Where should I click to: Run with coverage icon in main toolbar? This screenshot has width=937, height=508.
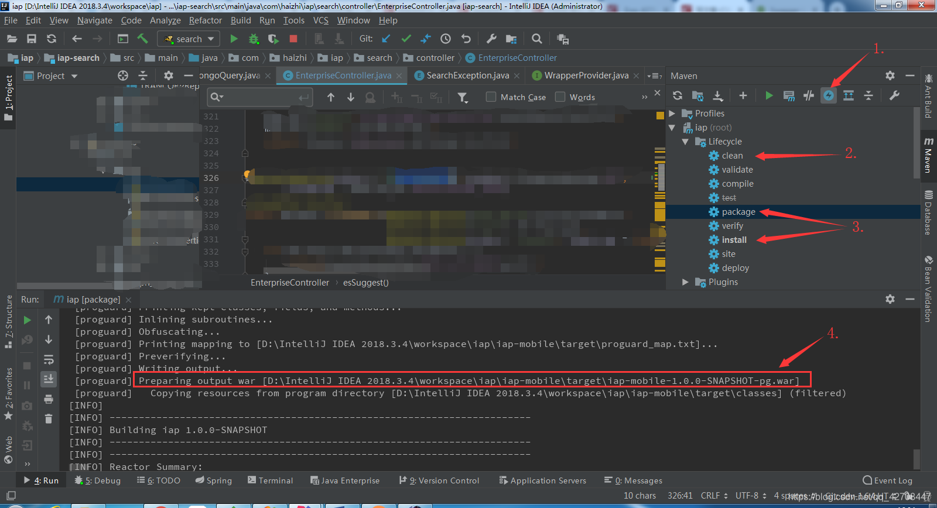(273, 39)
